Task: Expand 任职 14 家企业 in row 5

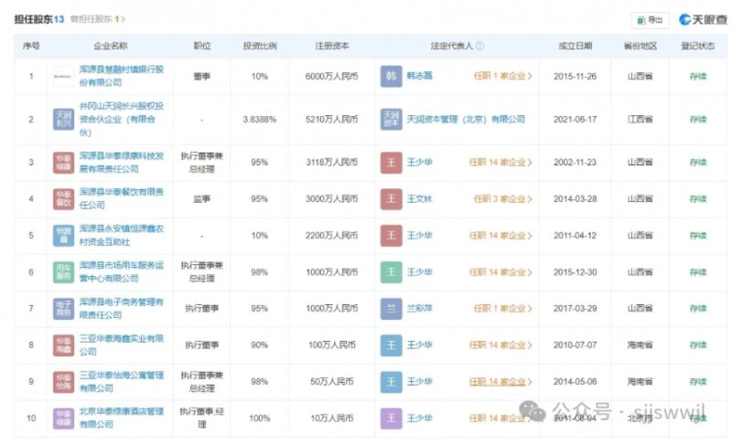Action: coord(501,236)
